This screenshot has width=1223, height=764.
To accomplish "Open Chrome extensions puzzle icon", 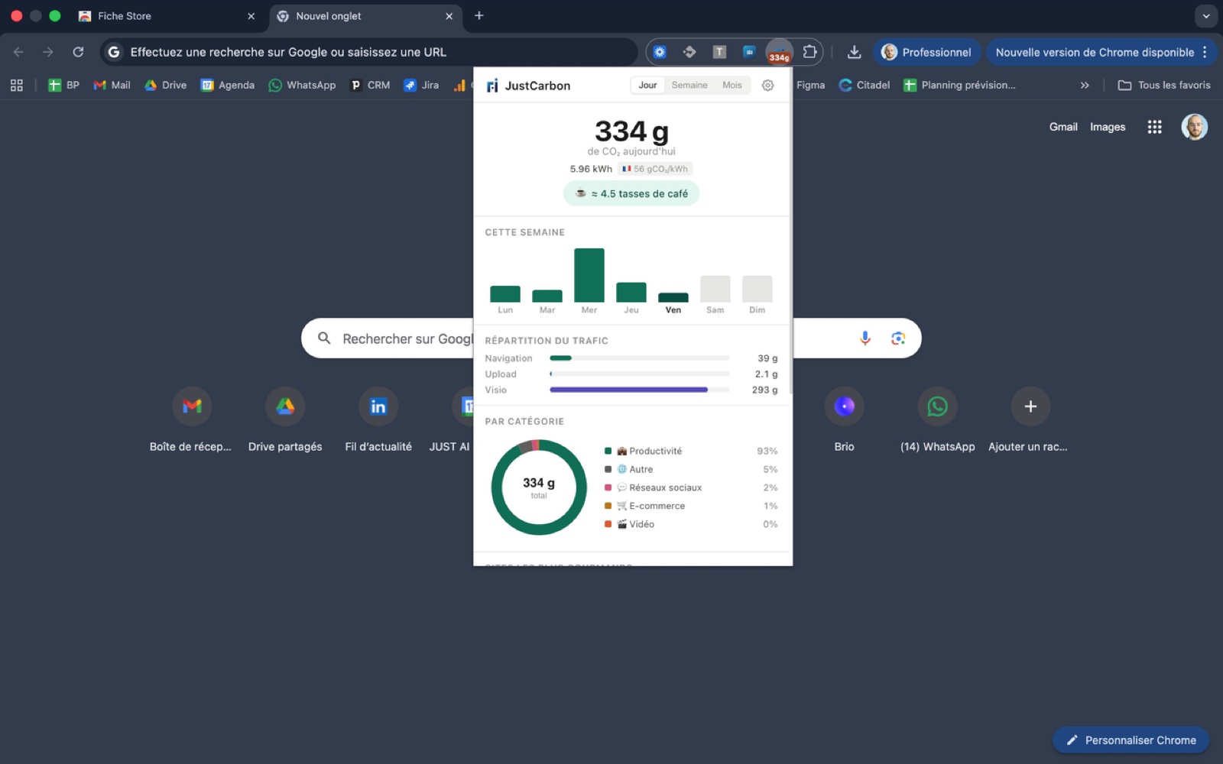I will pos(809,52).
